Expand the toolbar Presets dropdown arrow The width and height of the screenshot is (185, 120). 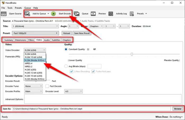pyautogui.click(x=146, y=14)
